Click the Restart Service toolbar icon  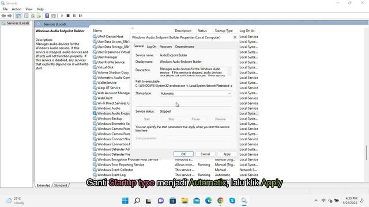click(81, 16)
